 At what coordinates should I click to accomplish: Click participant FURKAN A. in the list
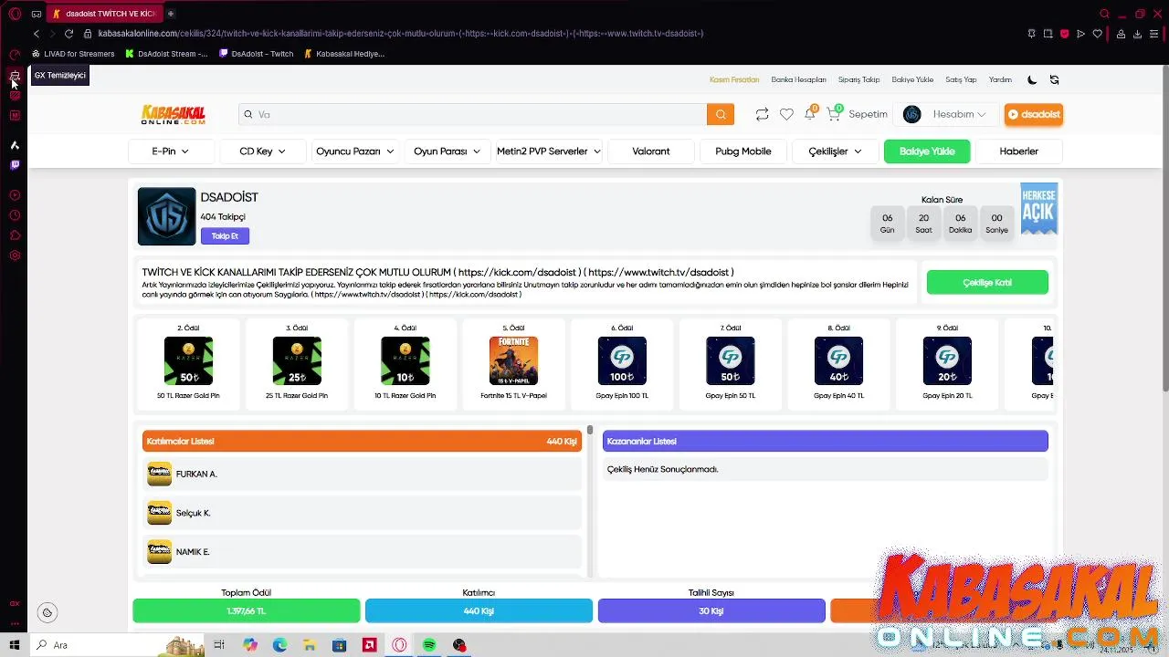[363, 474]
